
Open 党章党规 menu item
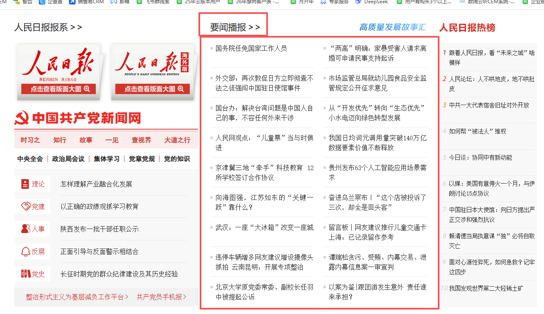[x=142, y=159]
